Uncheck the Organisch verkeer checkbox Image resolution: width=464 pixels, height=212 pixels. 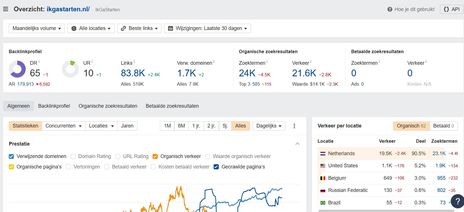click(155, 156)
